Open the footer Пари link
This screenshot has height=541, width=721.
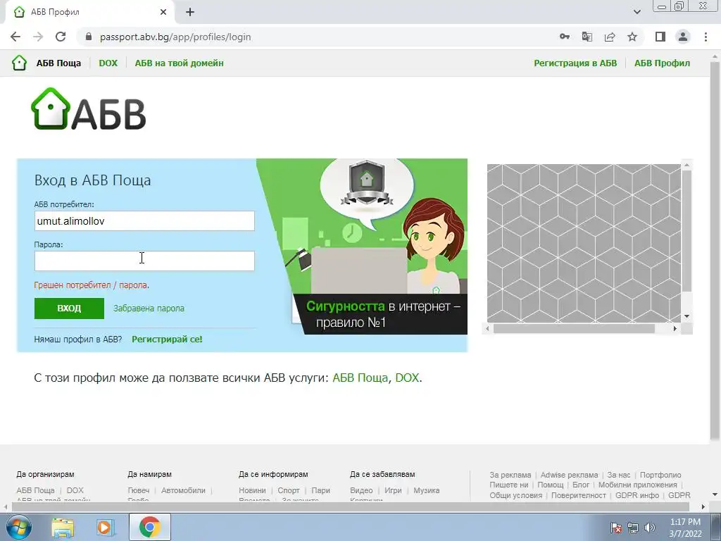(320, 490)
